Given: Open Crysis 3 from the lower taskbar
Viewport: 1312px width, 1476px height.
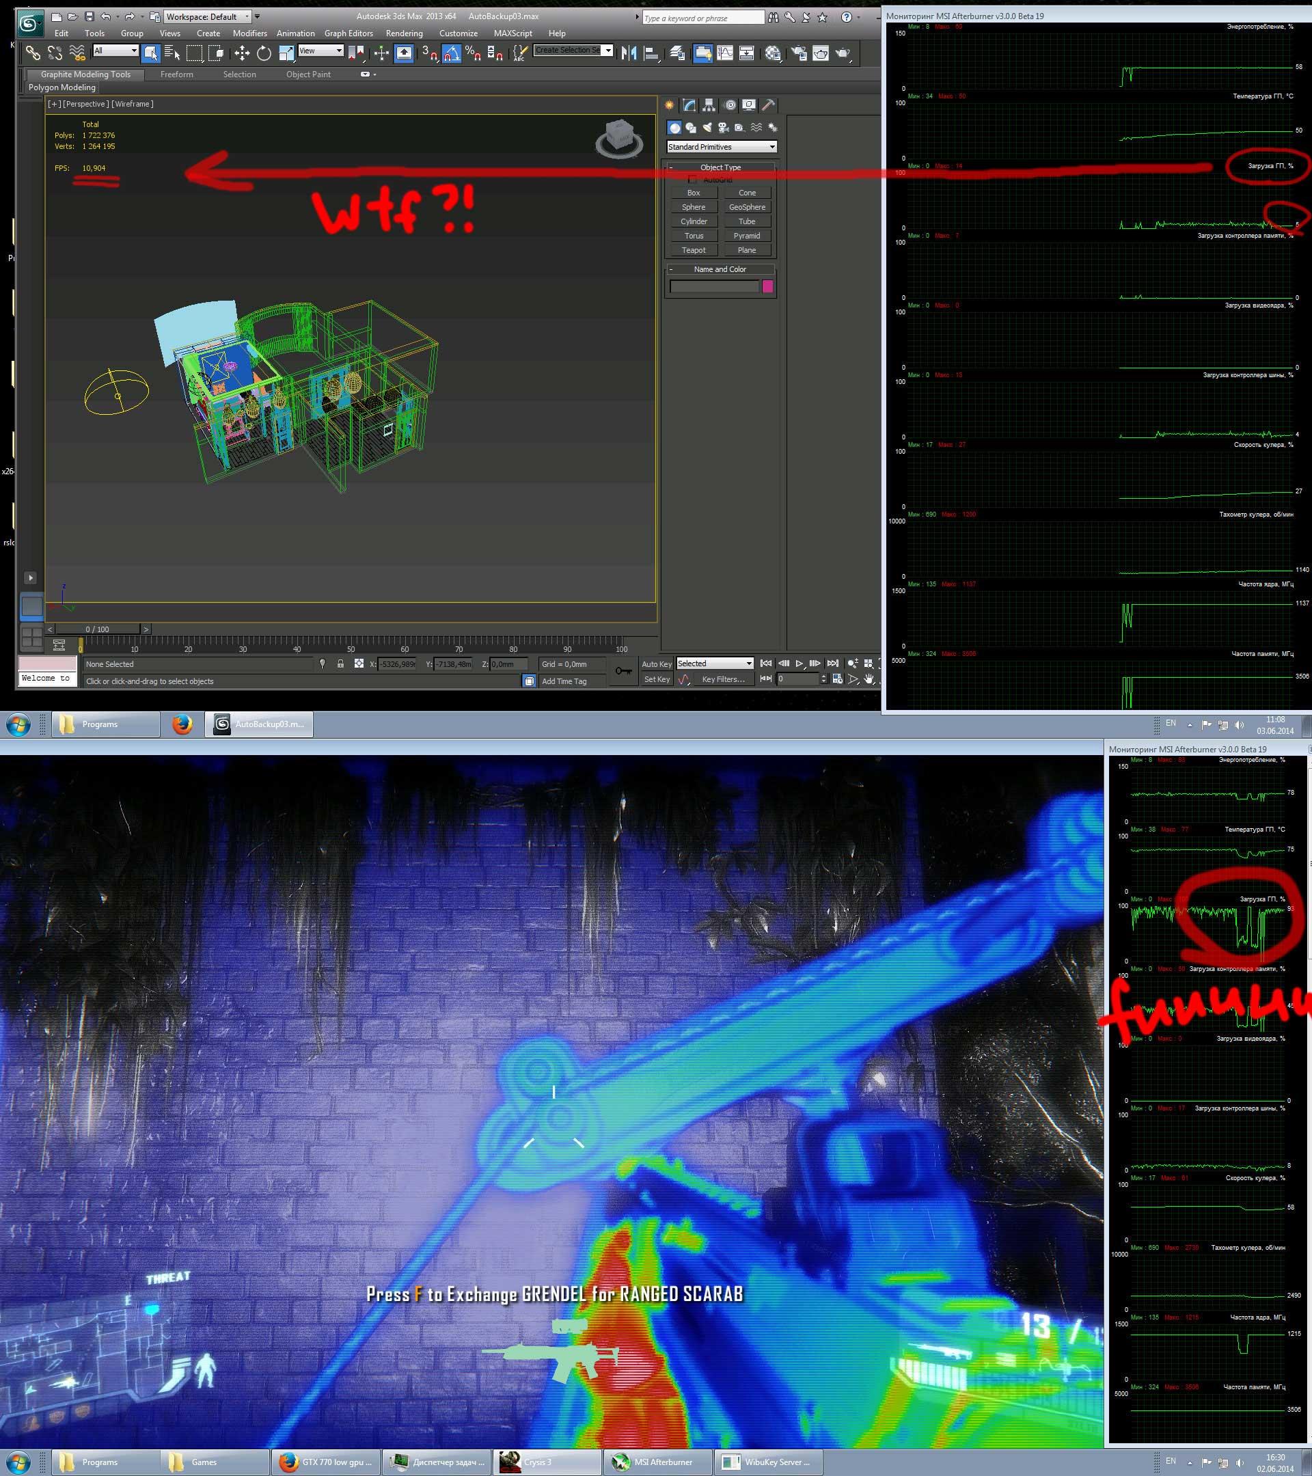Looking at the screenshot, I should point(547,1462).
